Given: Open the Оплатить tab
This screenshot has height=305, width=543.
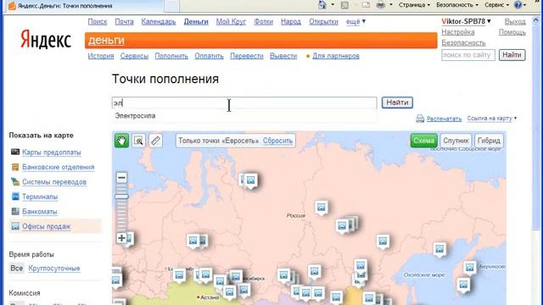Looking at the screenshot, I should (x=209, y=56).
